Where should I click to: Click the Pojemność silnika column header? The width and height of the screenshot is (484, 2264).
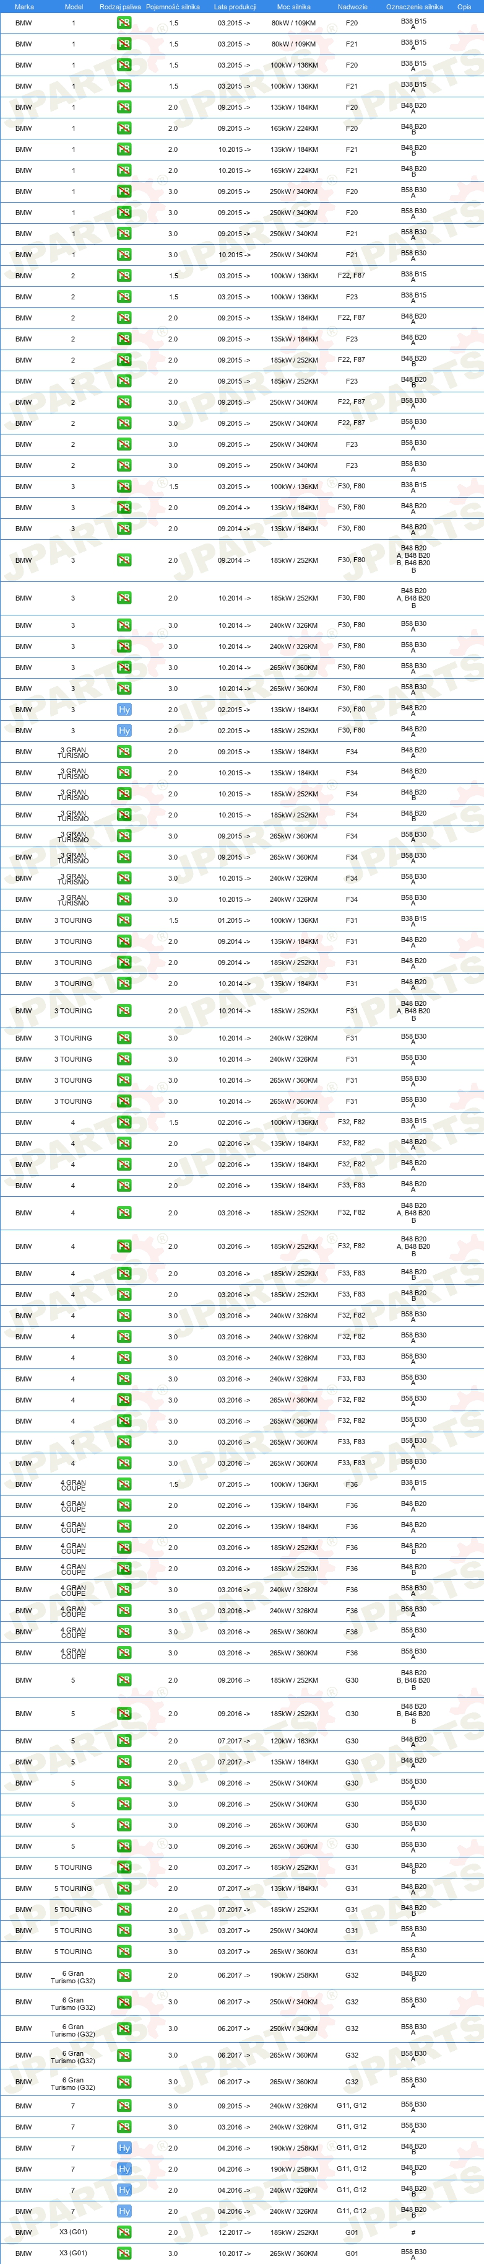[173, 6]
